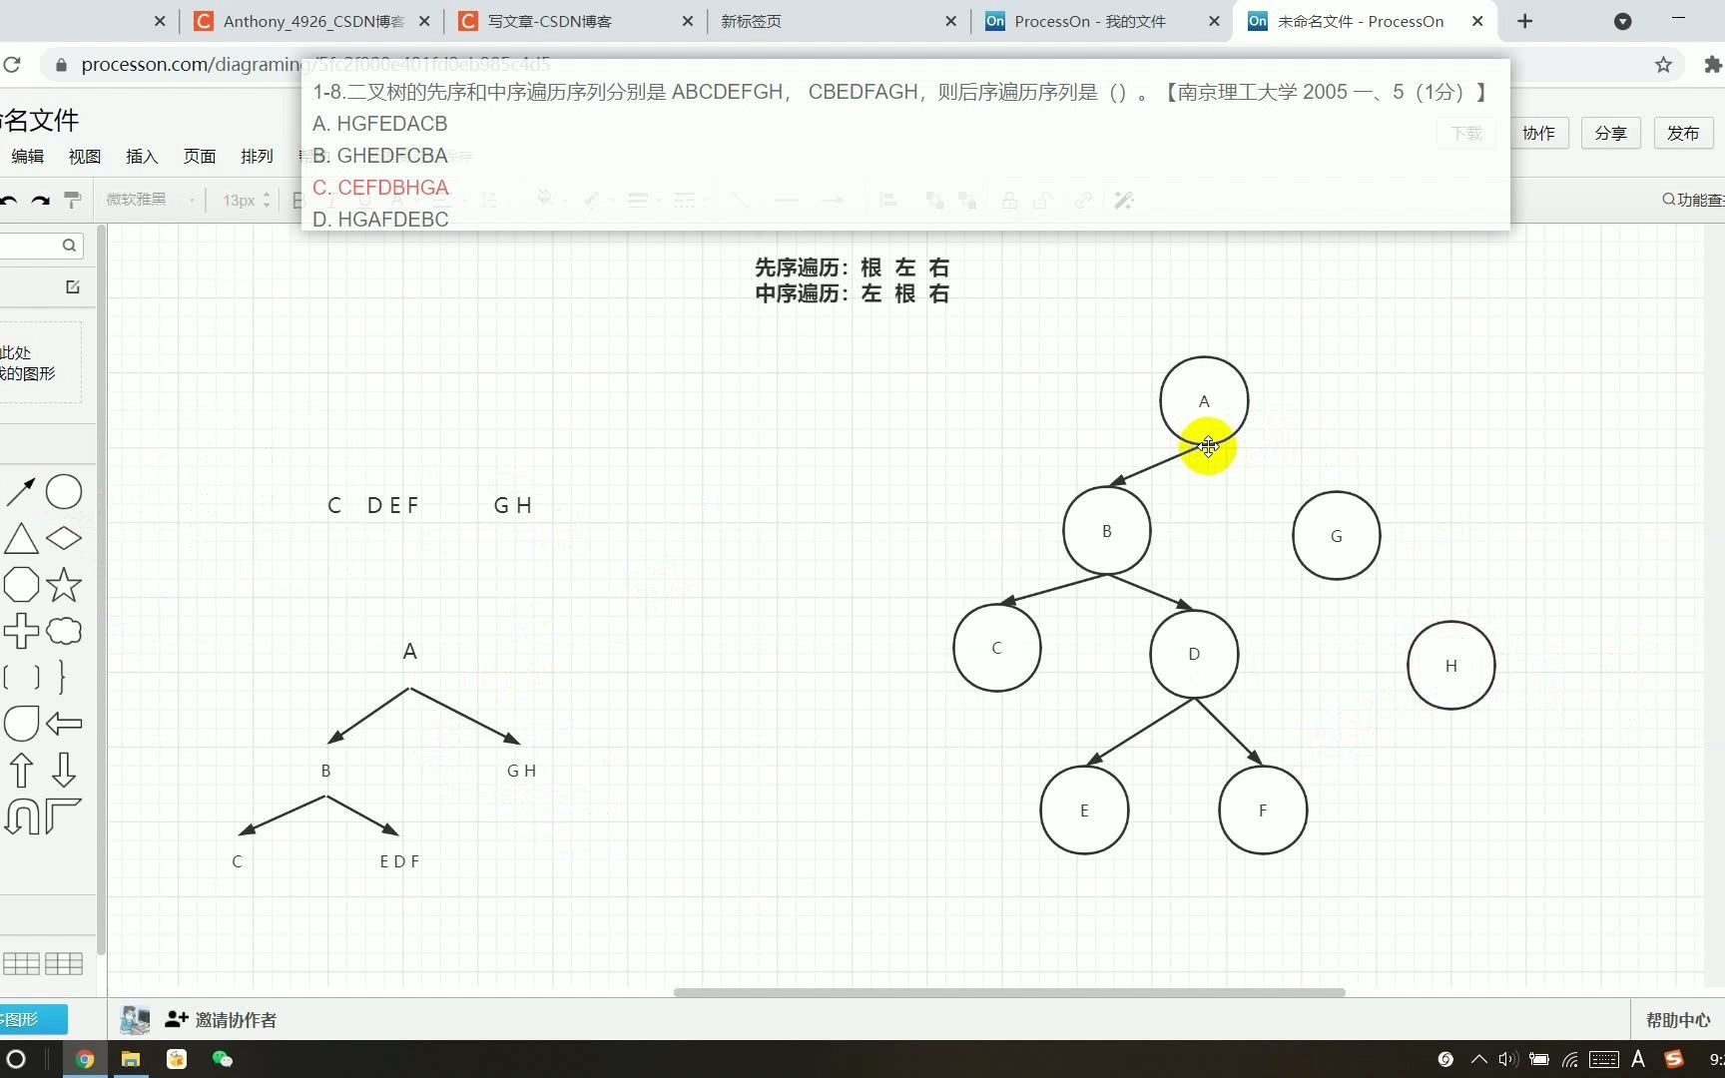Click the 分享 button
The width and height of the screenshot is (1725, 1078).
pos(1610,133)
